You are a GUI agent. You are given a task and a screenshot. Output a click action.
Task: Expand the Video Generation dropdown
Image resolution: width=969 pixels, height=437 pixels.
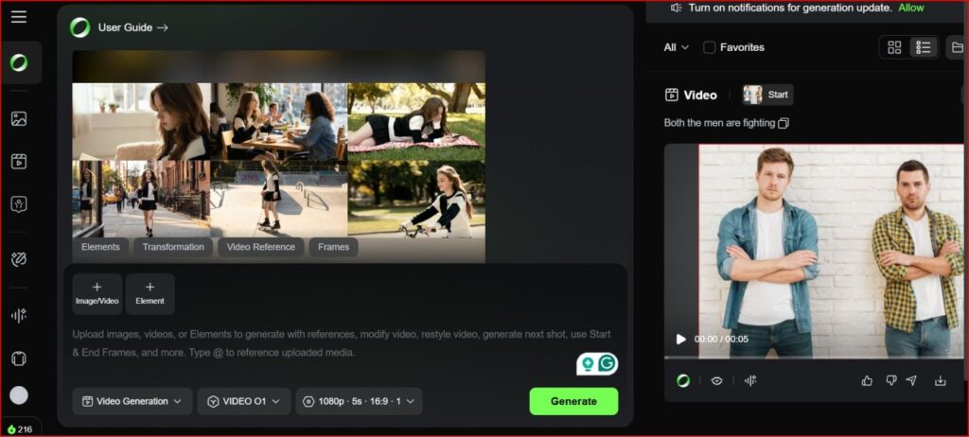click(132, 401)
